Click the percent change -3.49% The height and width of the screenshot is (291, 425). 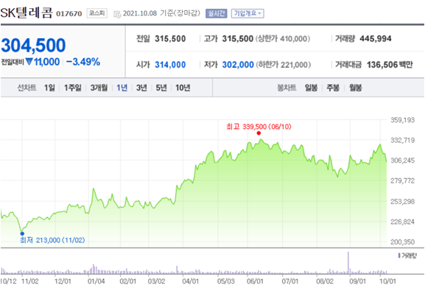(x=83, y=62)
